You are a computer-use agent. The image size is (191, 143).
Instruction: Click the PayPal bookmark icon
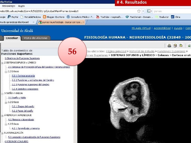click(x=9, y=17)
